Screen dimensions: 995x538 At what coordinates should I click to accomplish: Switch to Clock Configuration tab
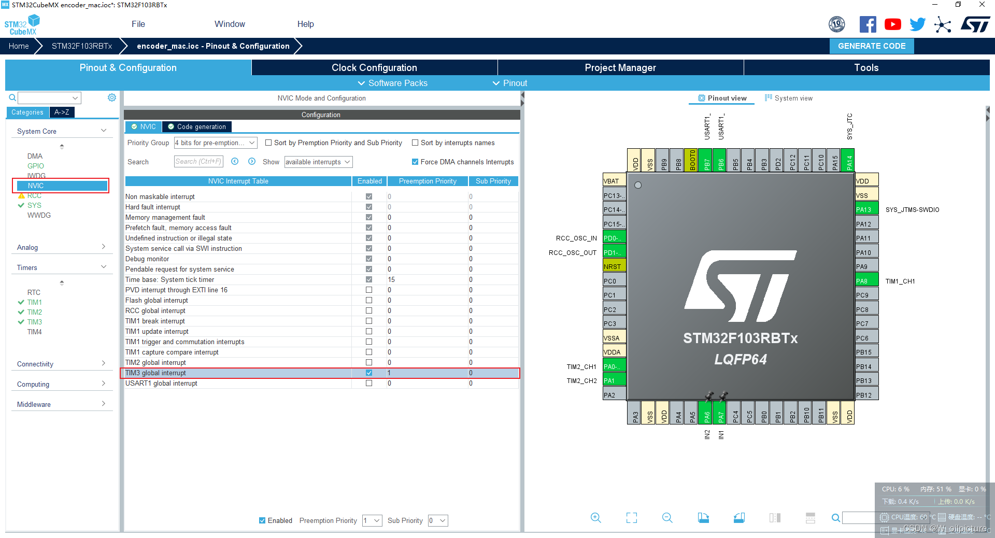pyautogui.click(x=374, y=67)
